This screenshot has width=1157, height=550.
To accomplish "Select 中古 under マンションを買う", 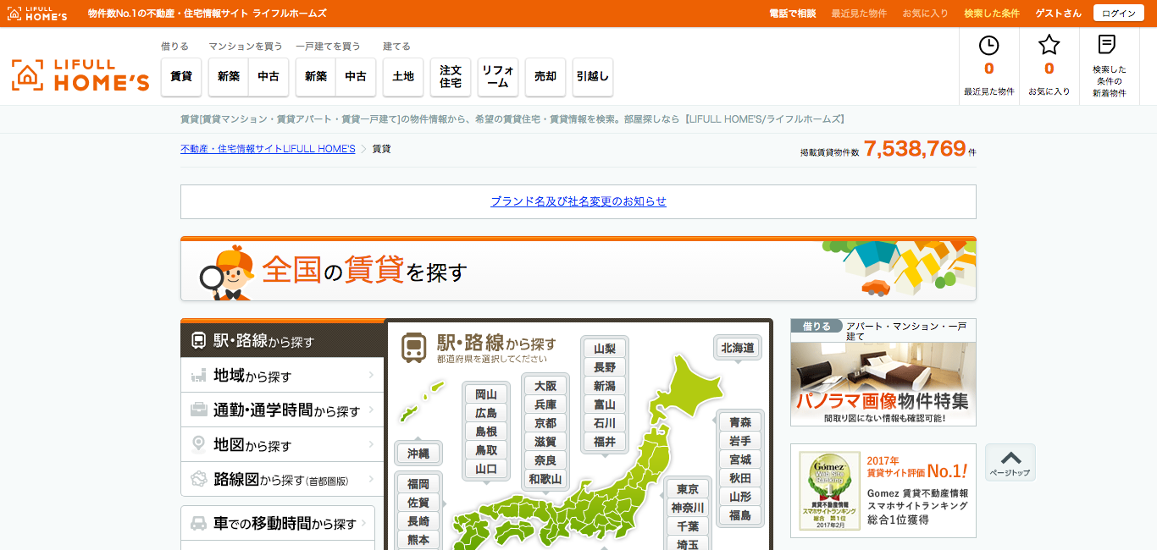I will pyautogui.click(x=269, y=76).
